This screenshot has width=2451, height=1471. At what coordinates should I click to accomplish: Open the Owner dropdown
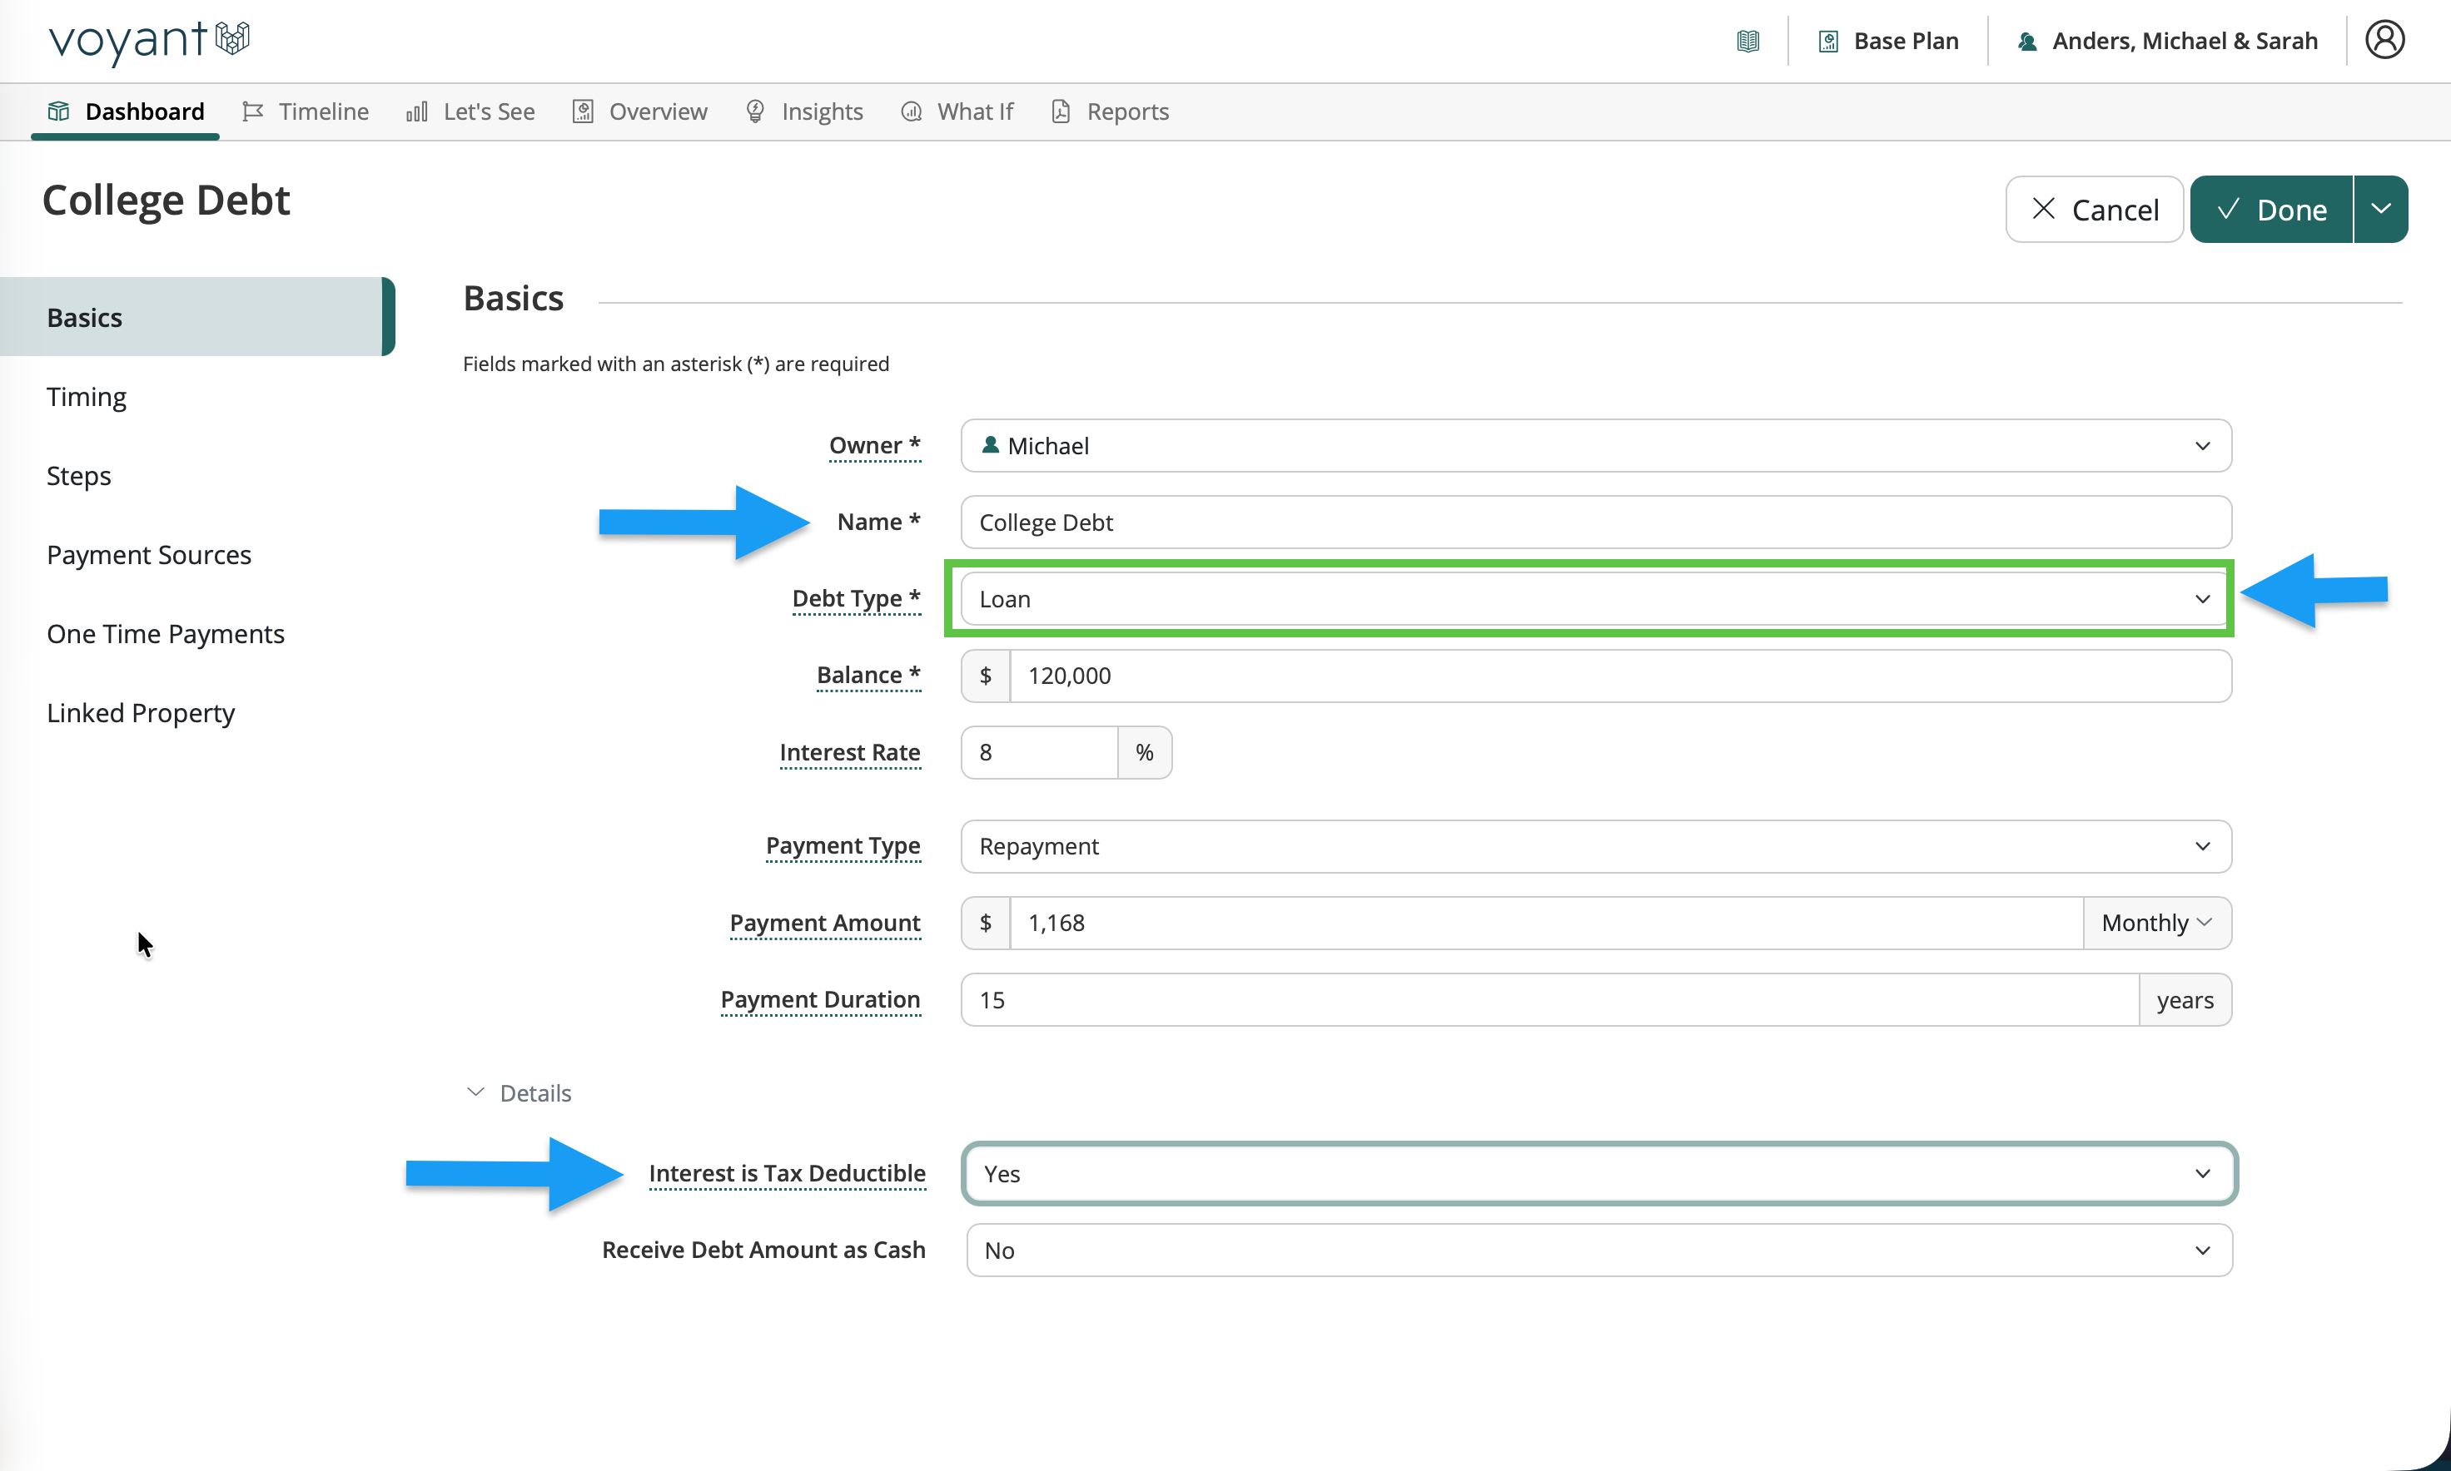pyautogui.click(x=1596, y=445)
